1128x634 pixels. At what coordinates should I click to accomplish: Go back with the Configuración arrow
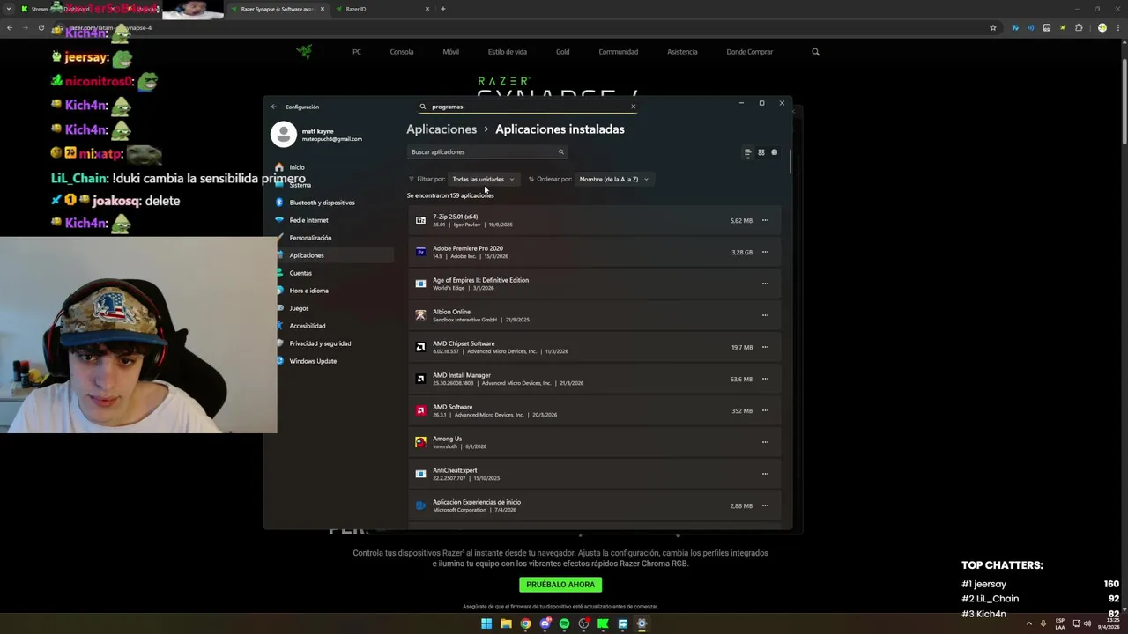[x=273, y=107]
